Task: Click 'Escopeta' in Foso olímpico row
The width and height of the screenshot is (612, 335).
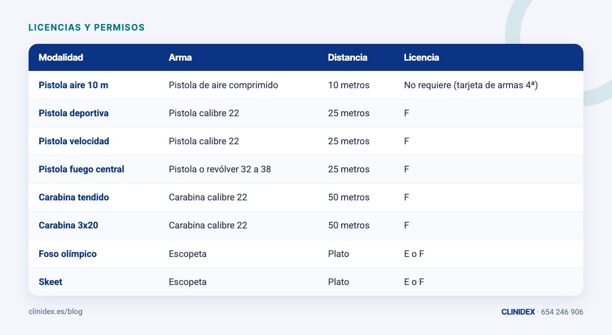Action: pyautogui.click(x=188, y=254)
